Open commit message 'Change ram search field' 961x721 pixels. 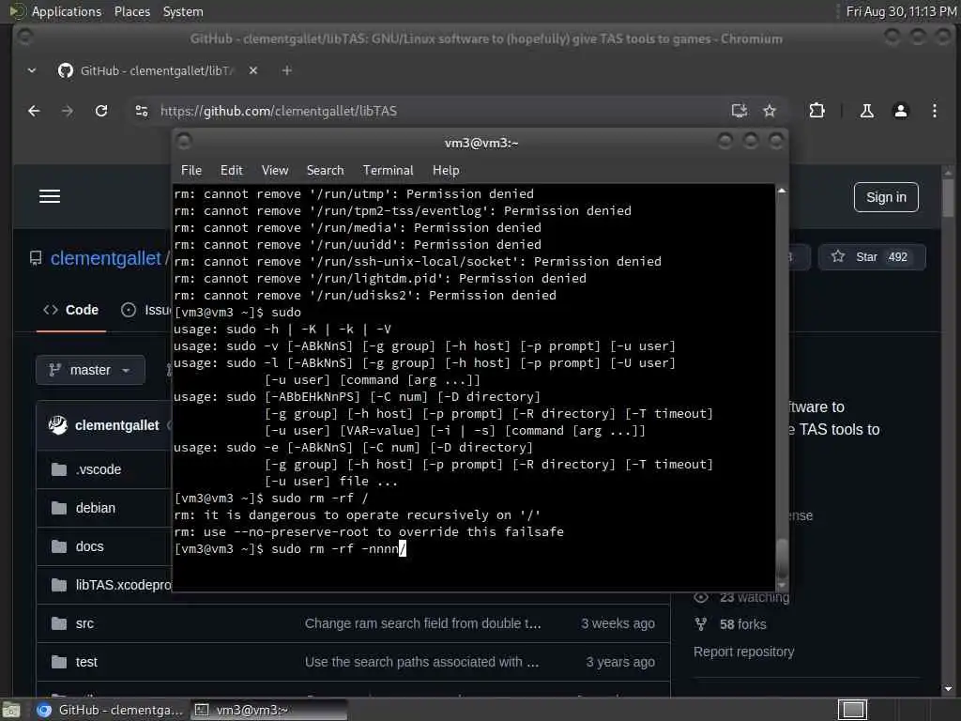[x=423, y=624]
